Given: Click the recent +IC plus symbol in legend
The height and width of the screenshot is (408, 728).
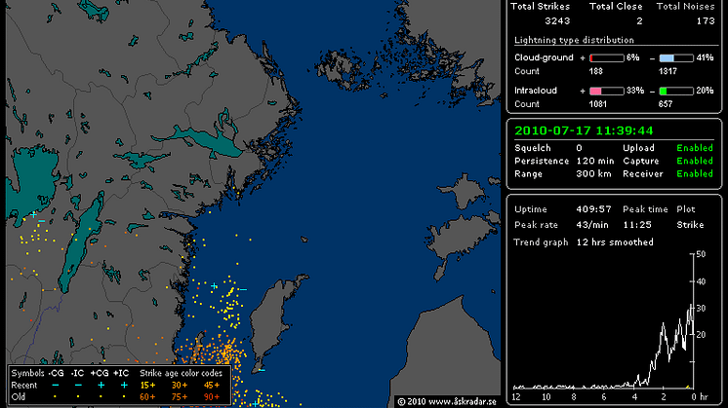Looking at the screenshot, I should (124, 385).
